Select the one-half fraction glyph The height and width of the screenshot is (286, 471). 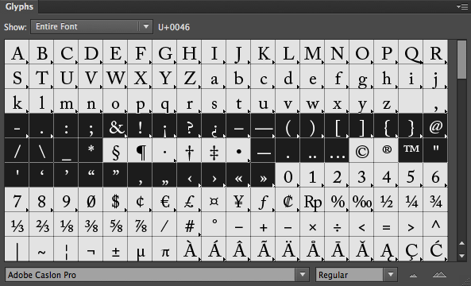point(386,199)
